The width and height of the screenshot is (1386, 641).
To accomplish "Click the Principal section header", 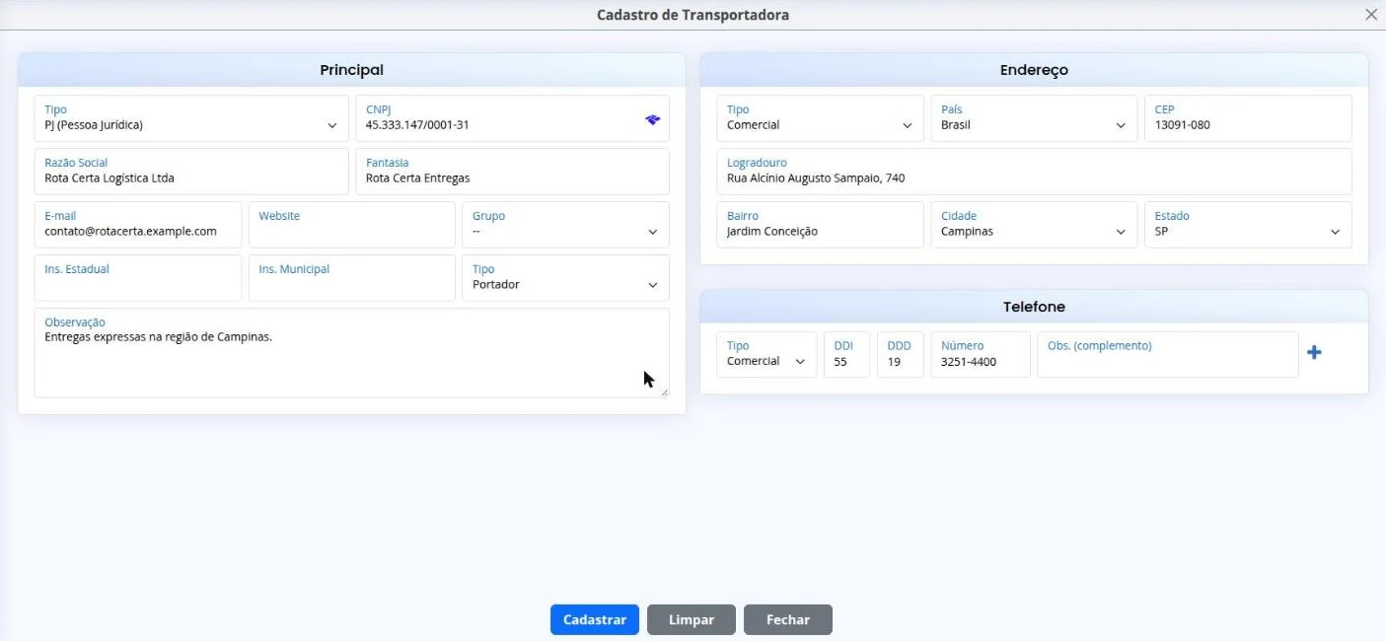I will (x=351, y=70).
